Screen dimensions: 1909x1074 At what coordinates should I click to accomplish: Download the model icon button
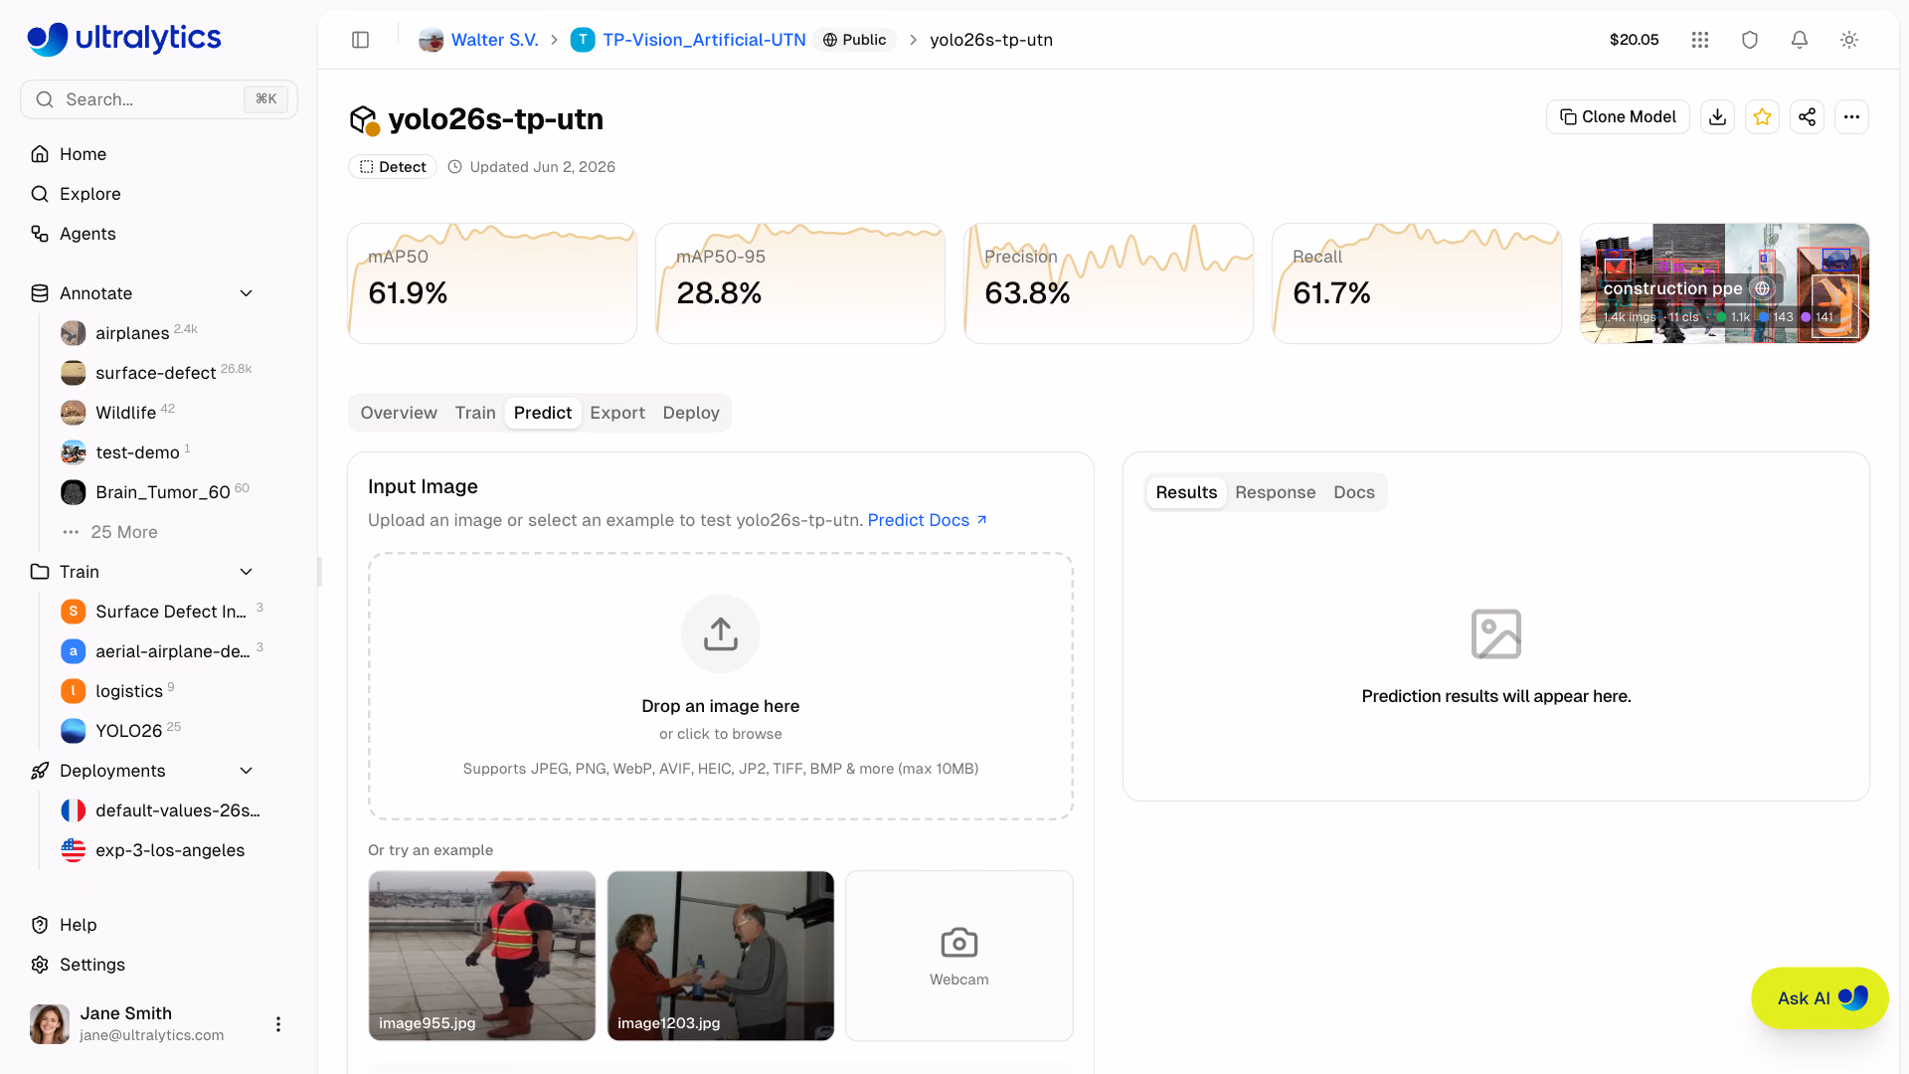1717,117
